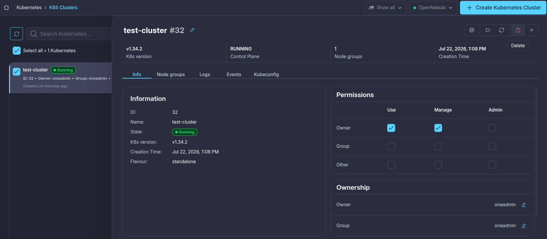Click the home icon in breadcrumb
Image resolution: width=547 pixels, height=239 pixels.
click(6, 8)
